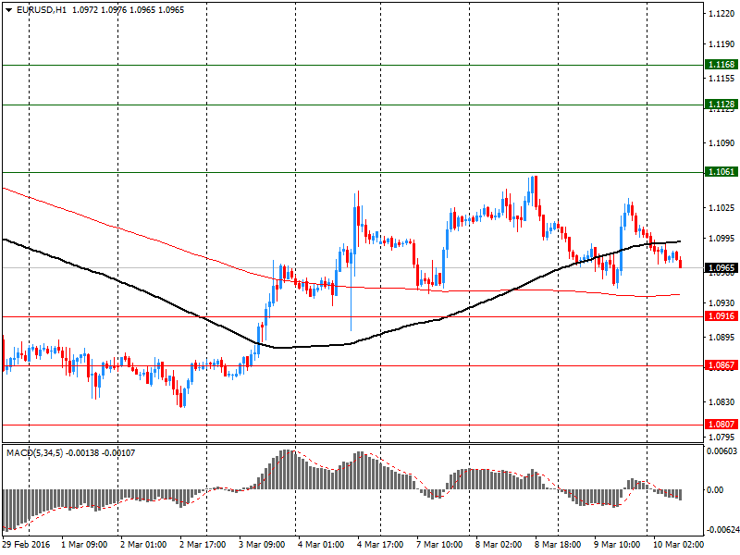Click the current price label 1.0965
Viewport: 740px width, 555px height.
[x=721, y=268]
